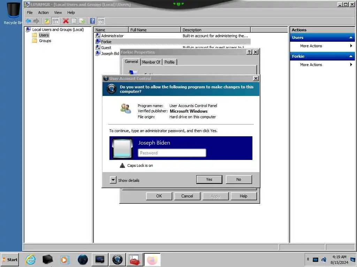Click Help button in Forkie Properties
The image size is (357, 267).
[244, 196]
